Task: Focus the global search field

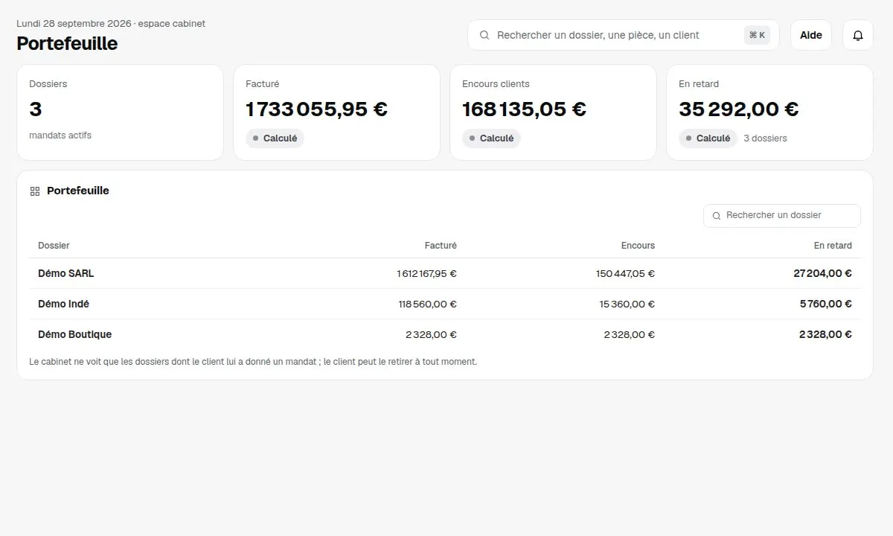Action: coord(624,35)
